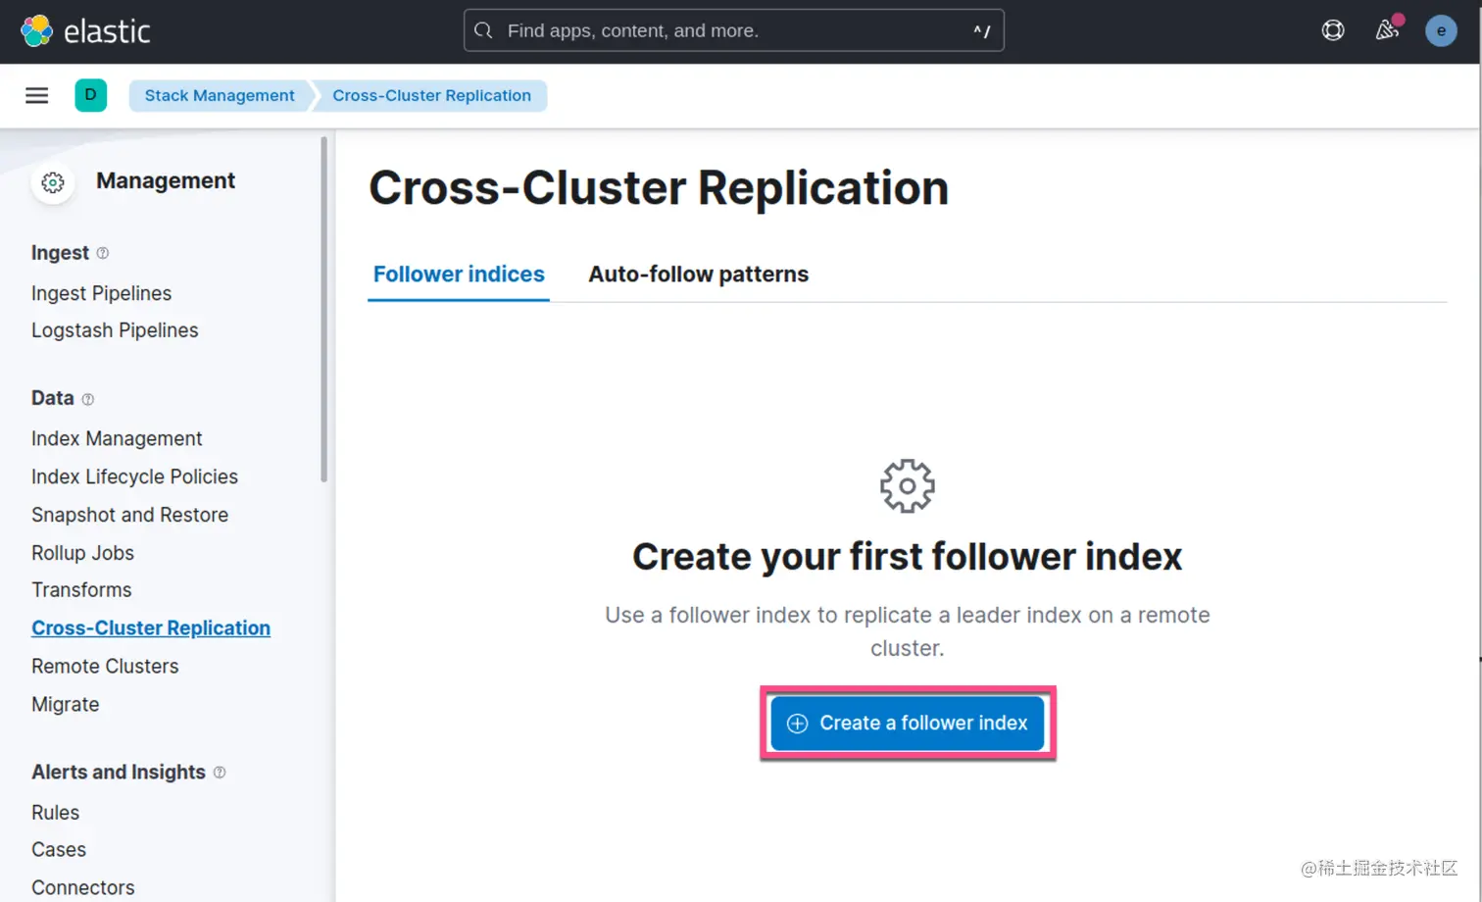Click Alerts and Insights help icon
The width and height of the screenshot is (1482, 902).
click(220, 773)
